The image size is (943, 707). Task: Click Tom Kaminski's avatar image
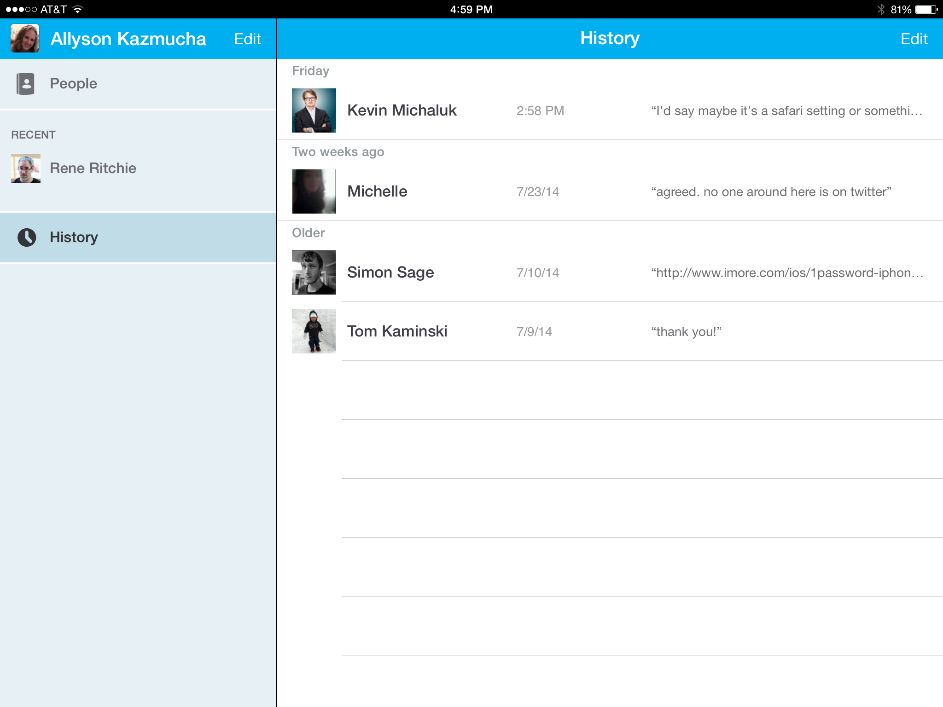pos(314,331)
